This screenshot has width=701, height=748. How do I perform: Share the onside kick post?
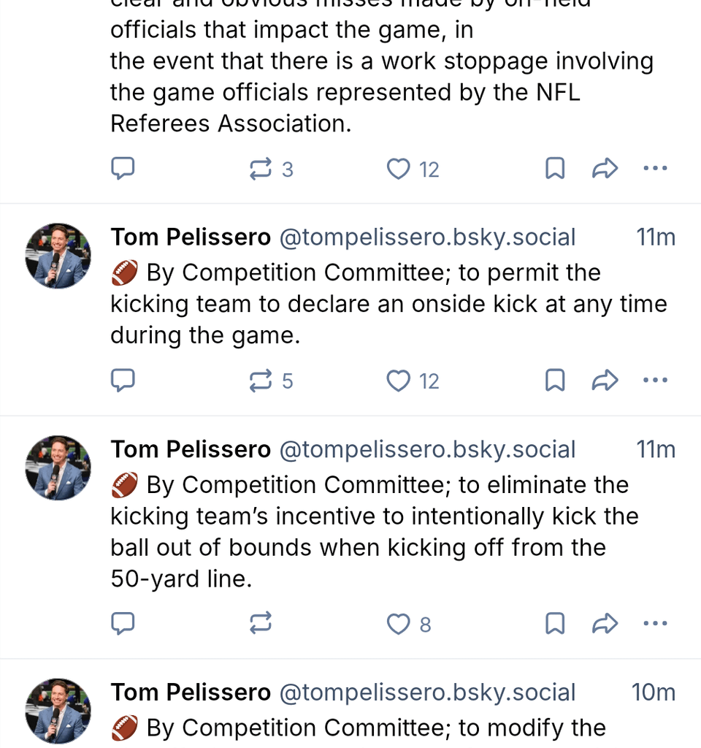point(604,380)
